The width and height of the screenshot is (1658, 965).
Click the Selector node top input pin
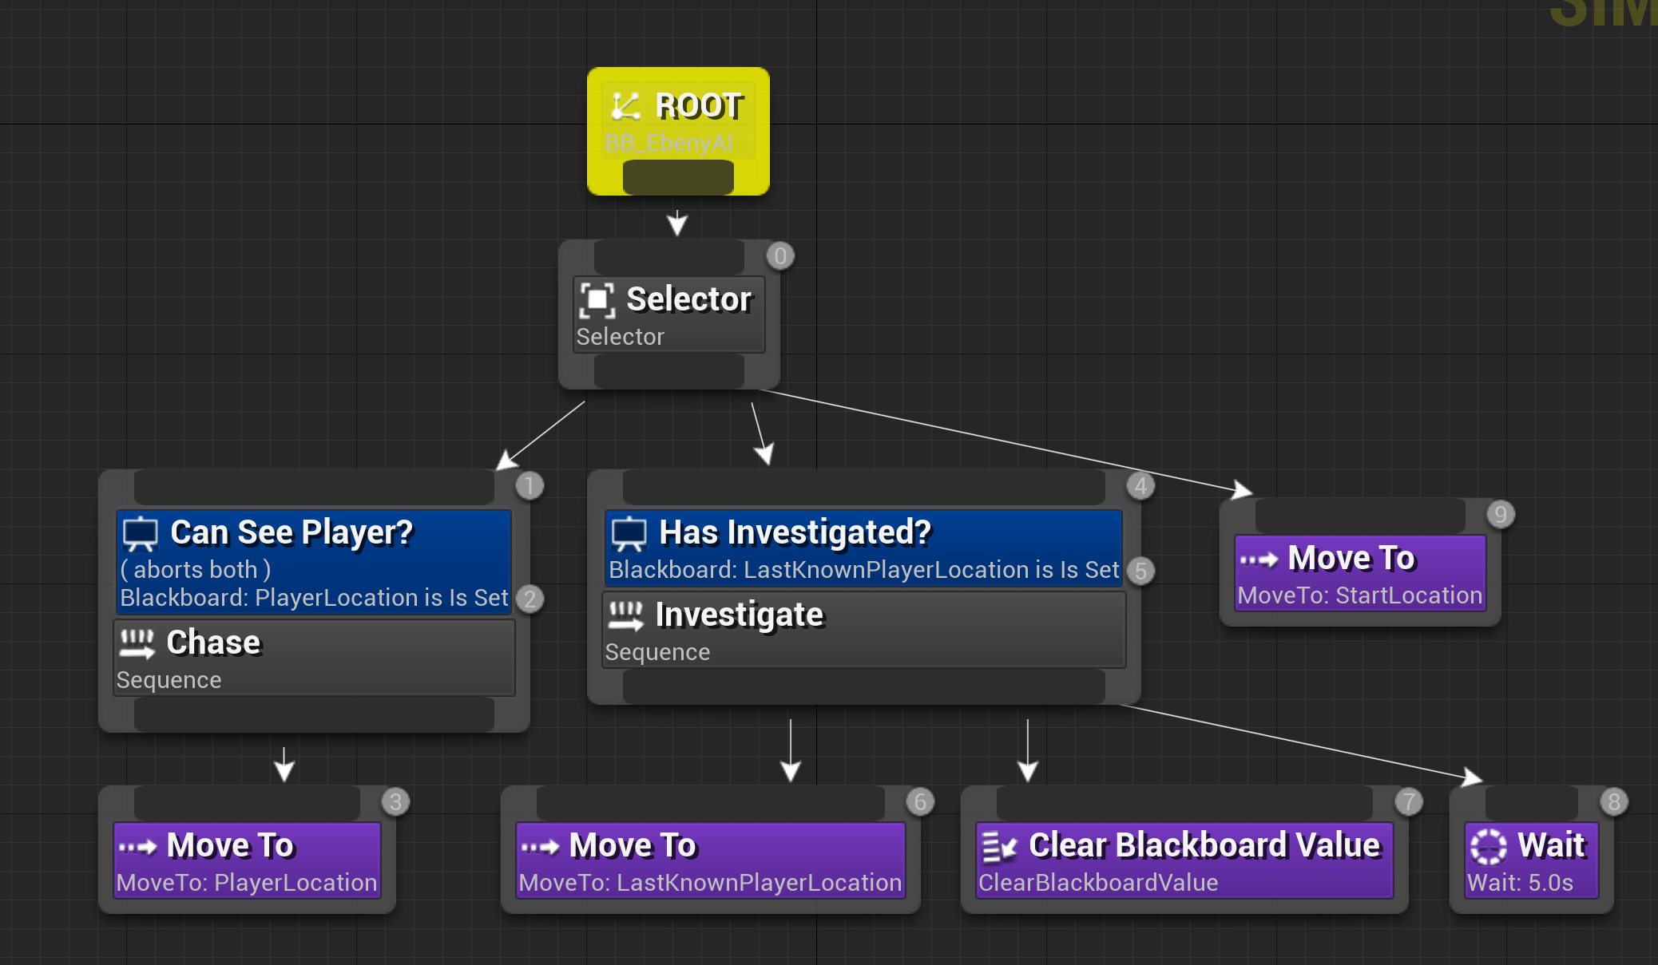click(x=668, y=257)
